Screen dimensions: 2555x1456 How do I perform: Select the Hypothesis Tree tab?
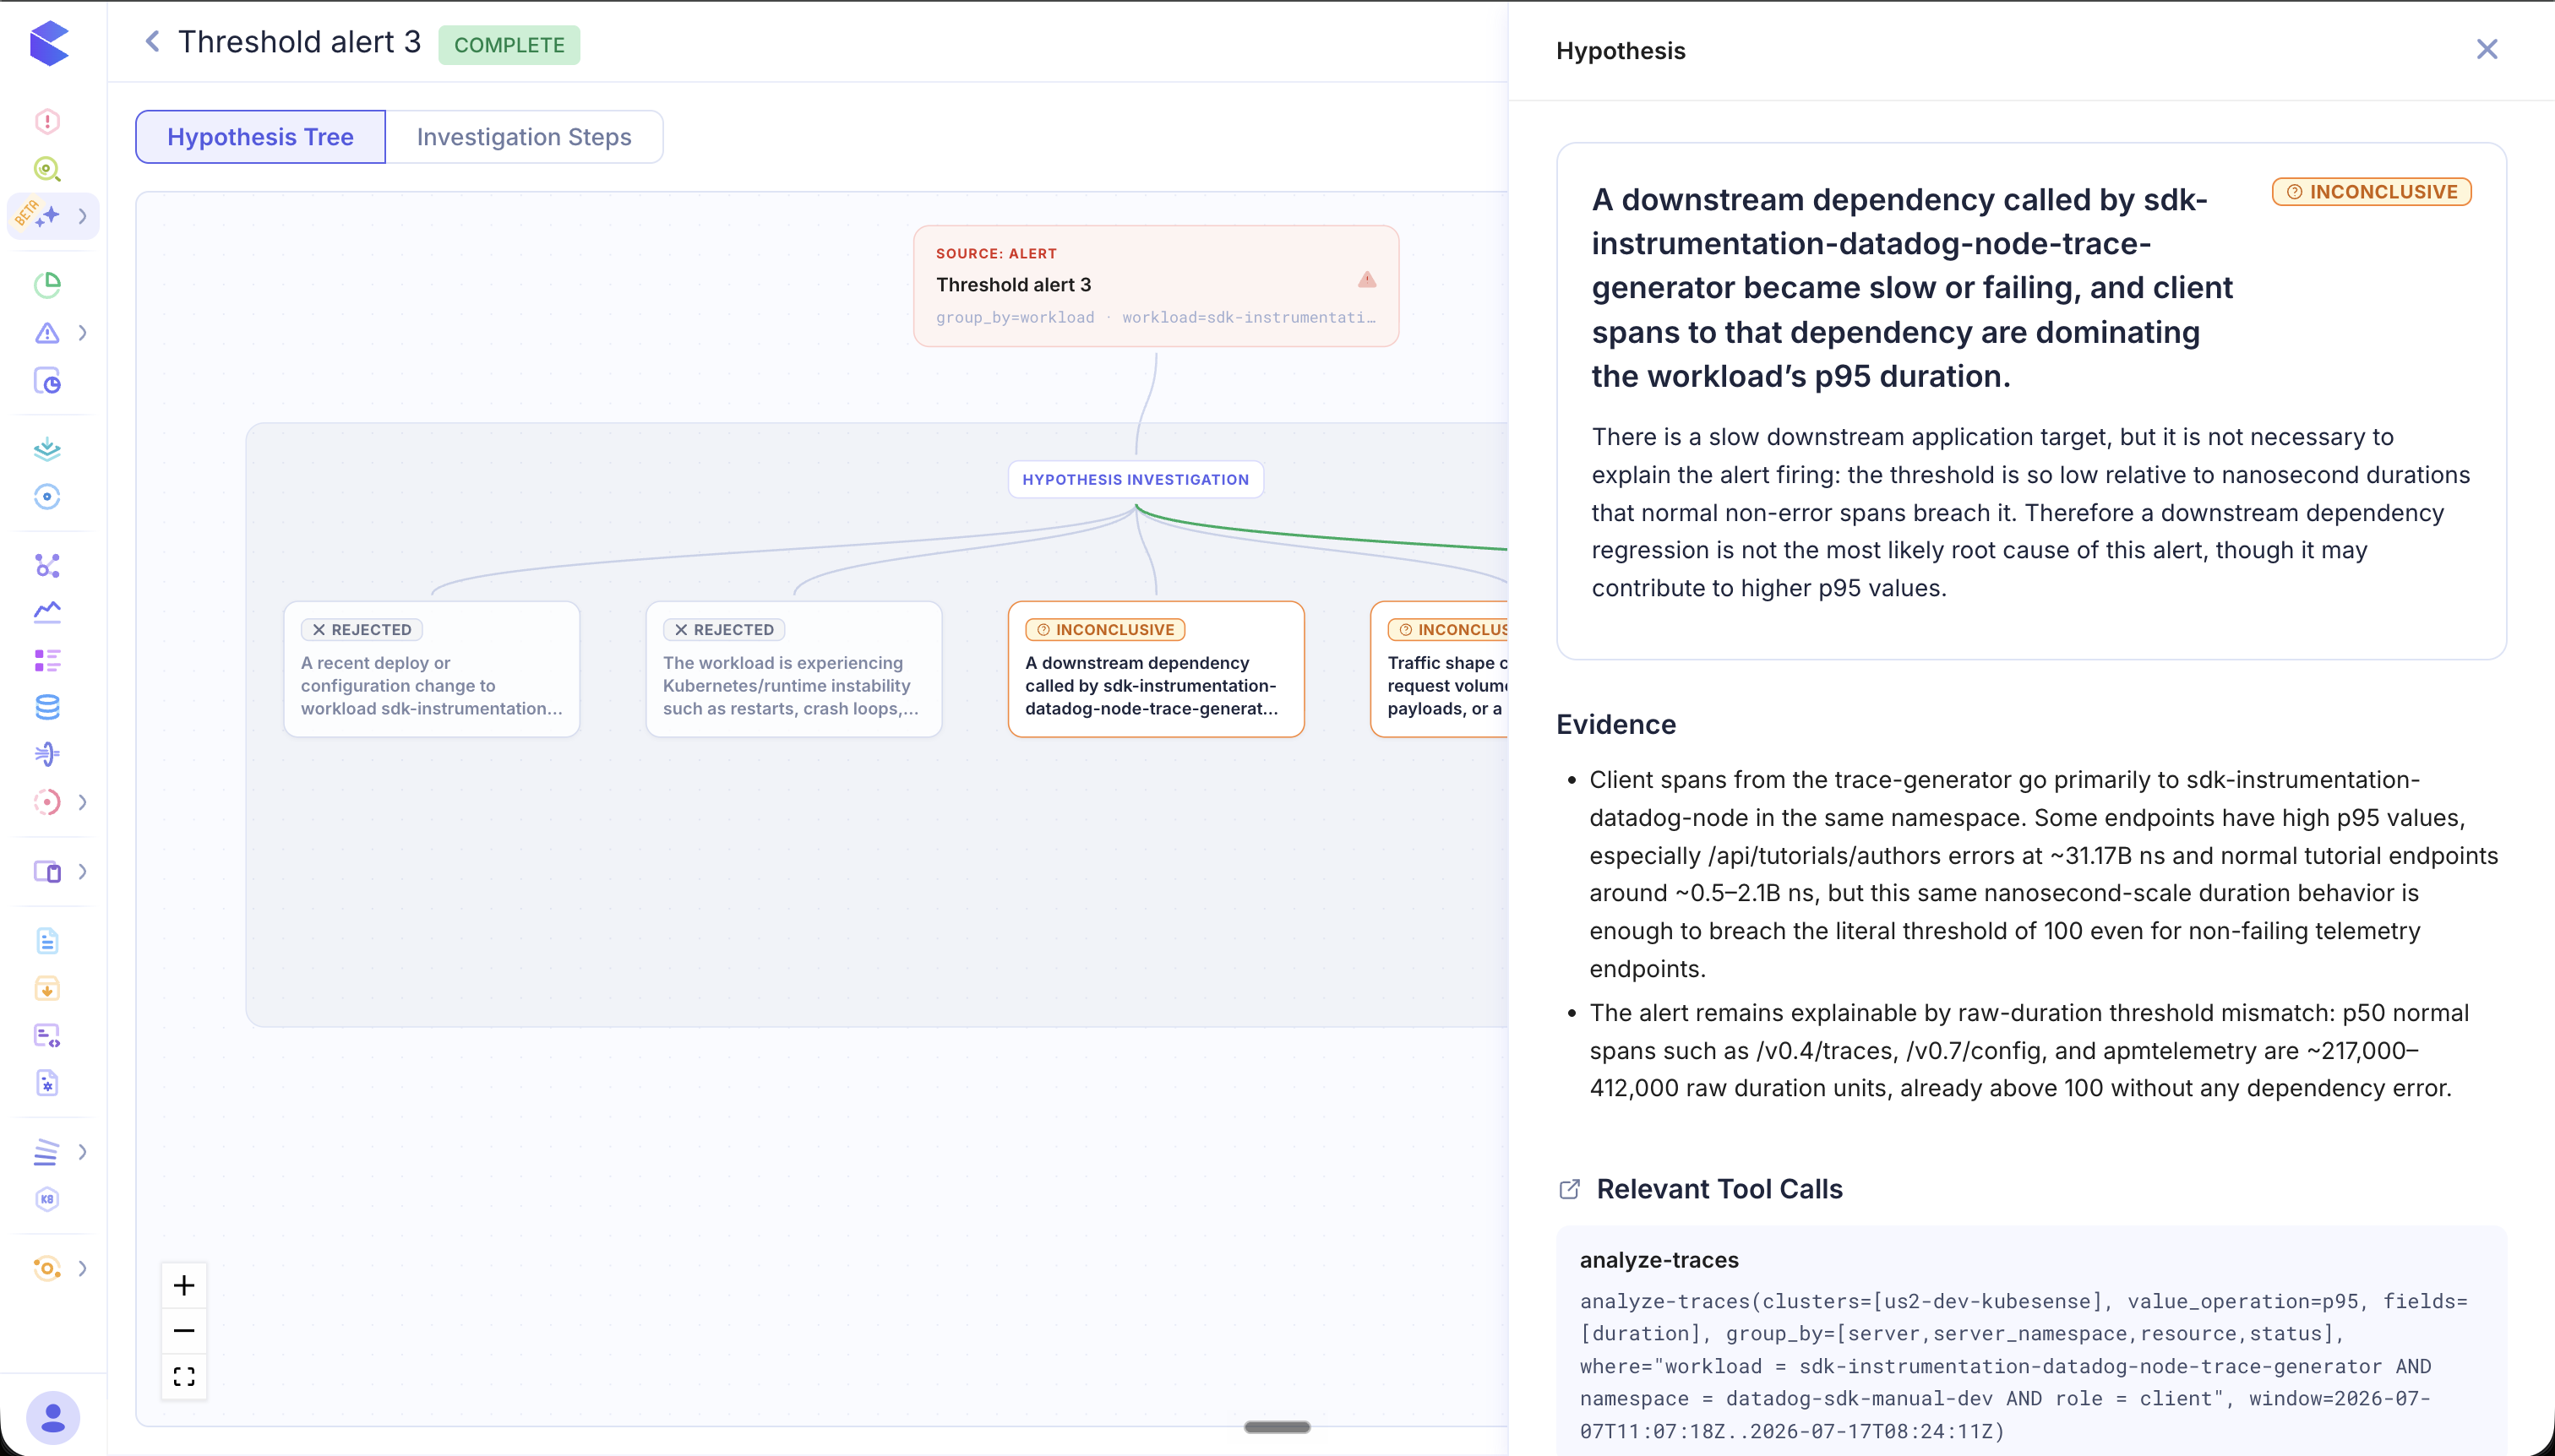(x=260, y=137)
